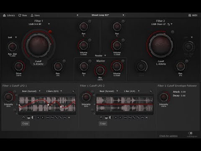Open the MIDI settings menu
The width and height of the screenshot is (201, 151).
pos(193,15)
